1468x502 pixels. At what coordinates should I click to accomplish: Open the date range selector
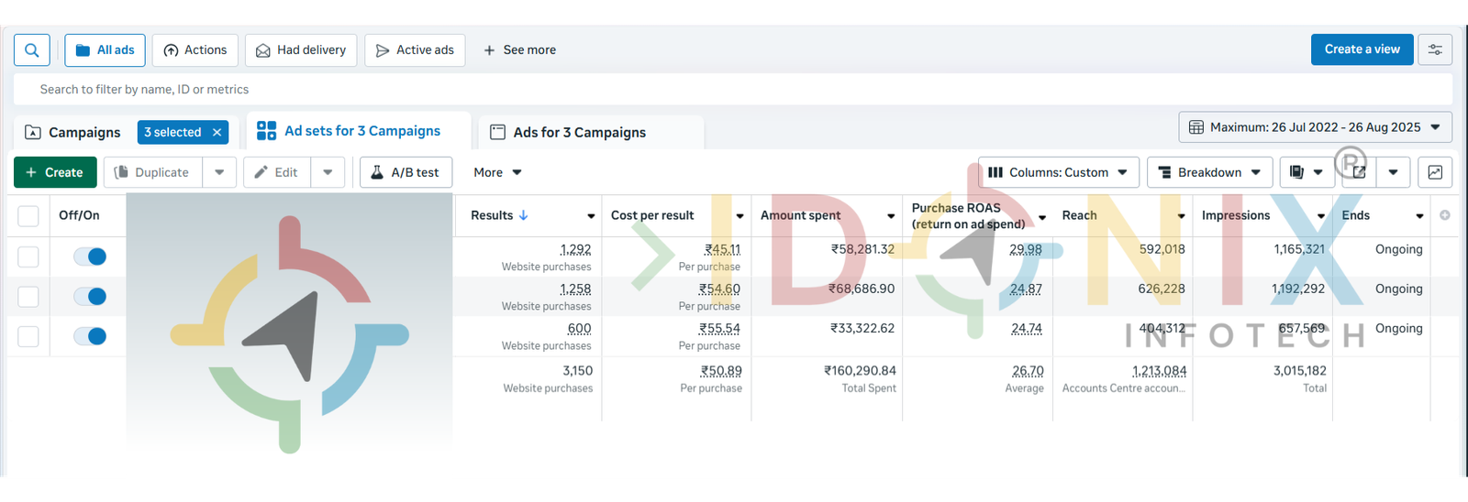click(1315, 127)
